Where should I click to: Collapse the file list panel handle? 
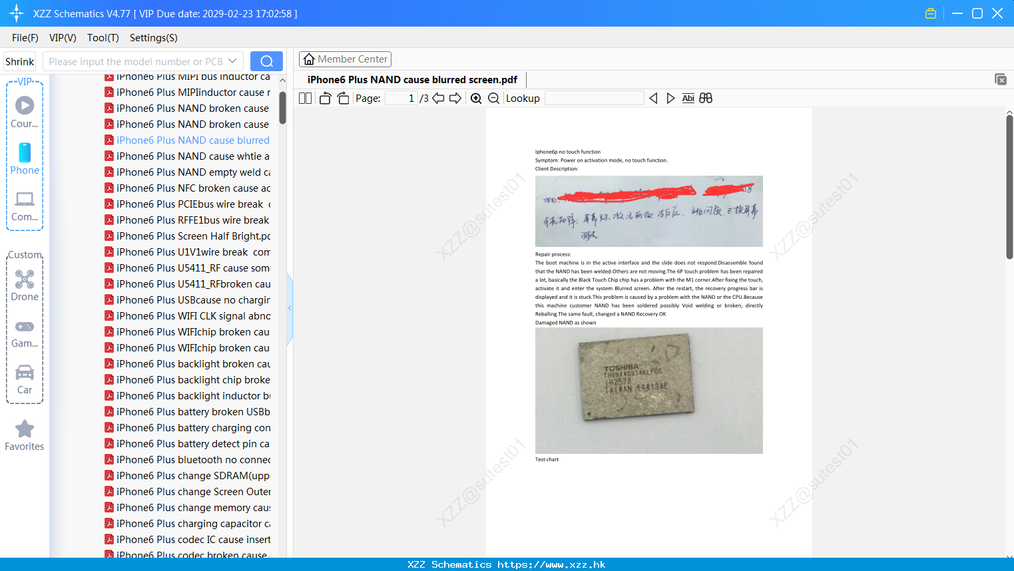click(x=290, y=308)
